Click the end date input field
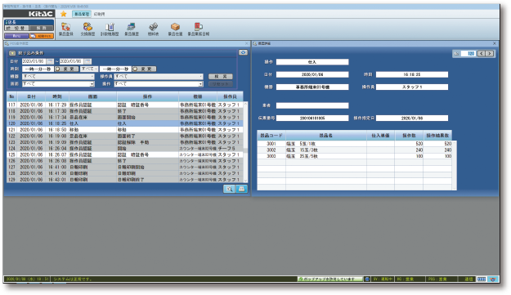511x295 pixels. 72,61
